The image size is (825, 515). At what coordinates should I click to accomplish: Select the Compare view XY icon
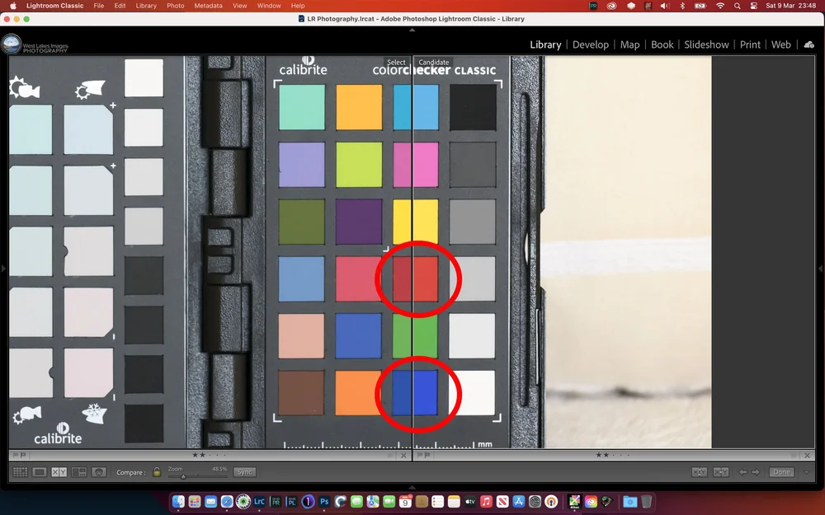point(59,472)
